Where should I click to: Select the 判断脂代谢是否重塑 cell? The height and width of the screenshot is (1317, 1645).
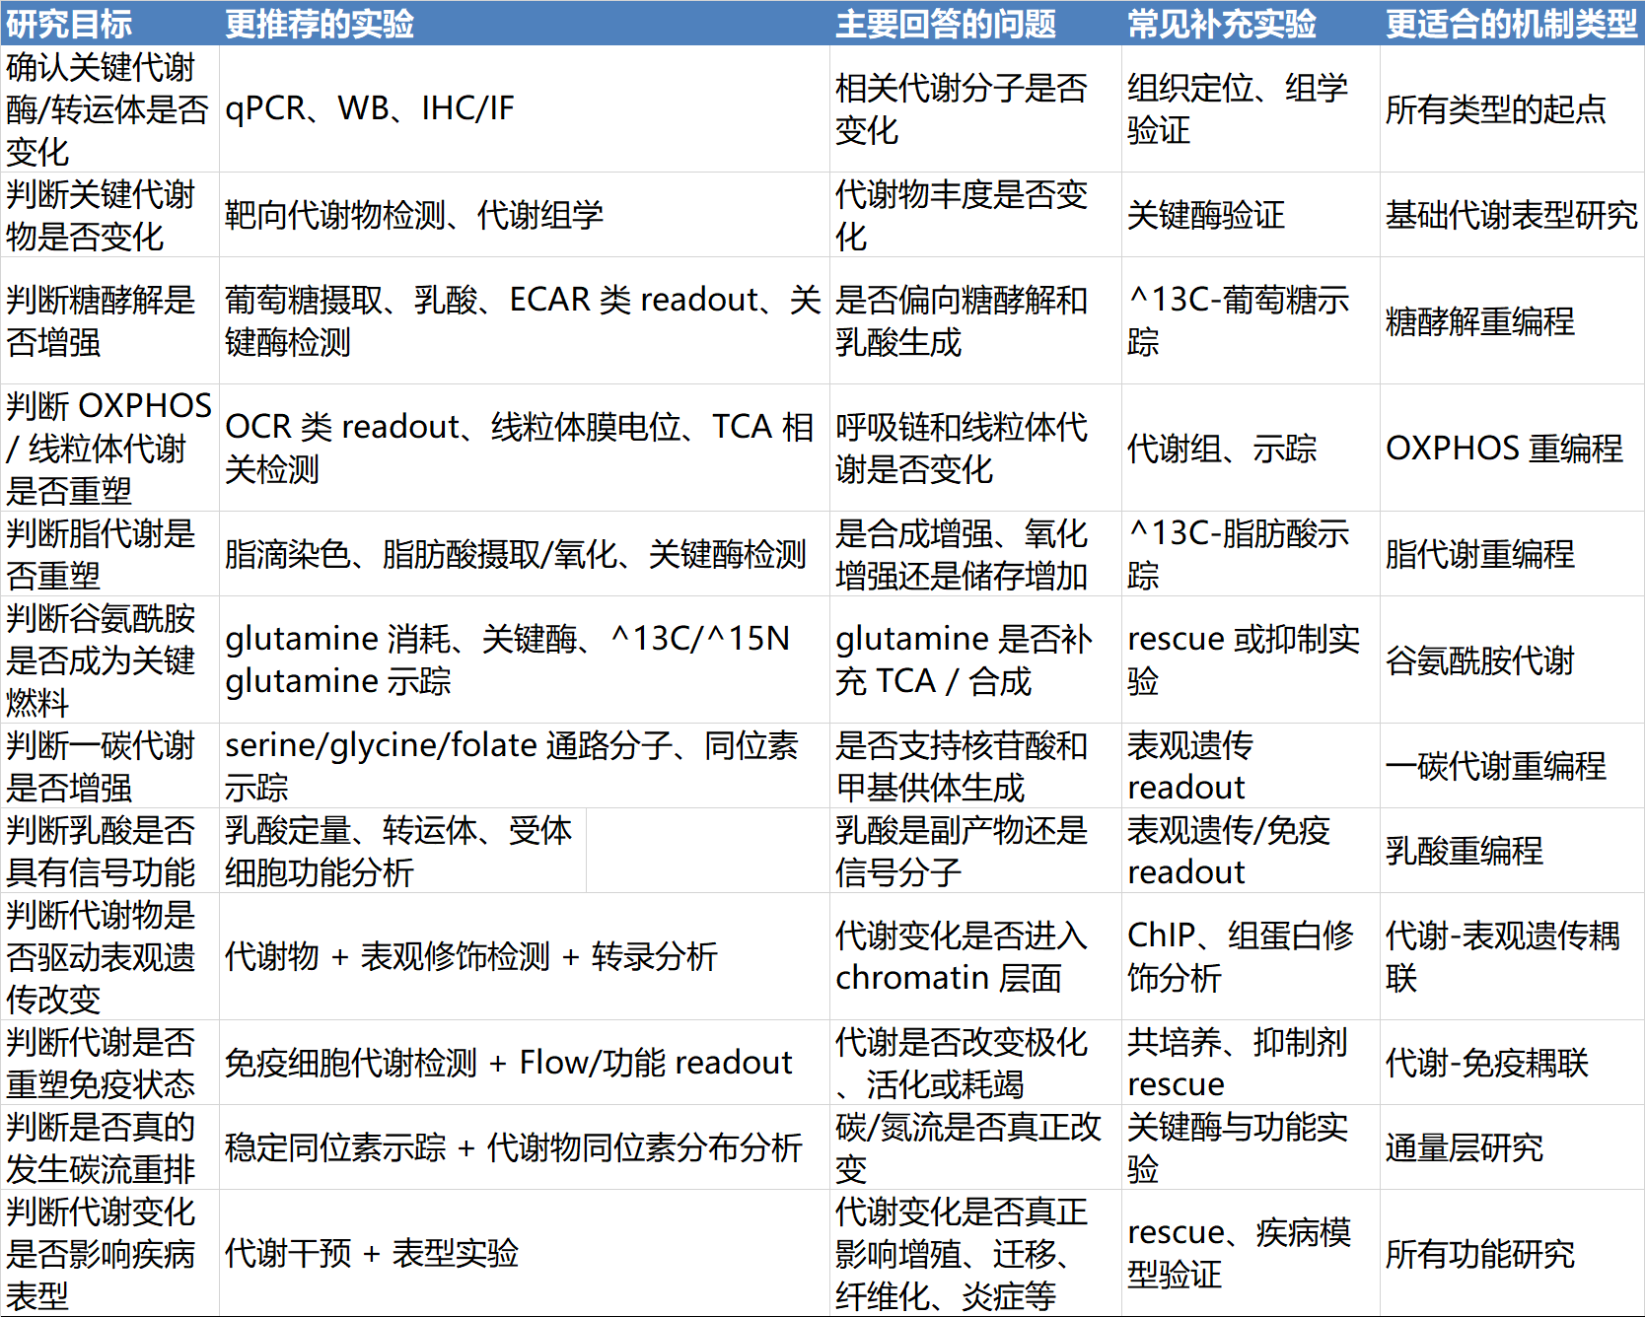coord(101,554)
